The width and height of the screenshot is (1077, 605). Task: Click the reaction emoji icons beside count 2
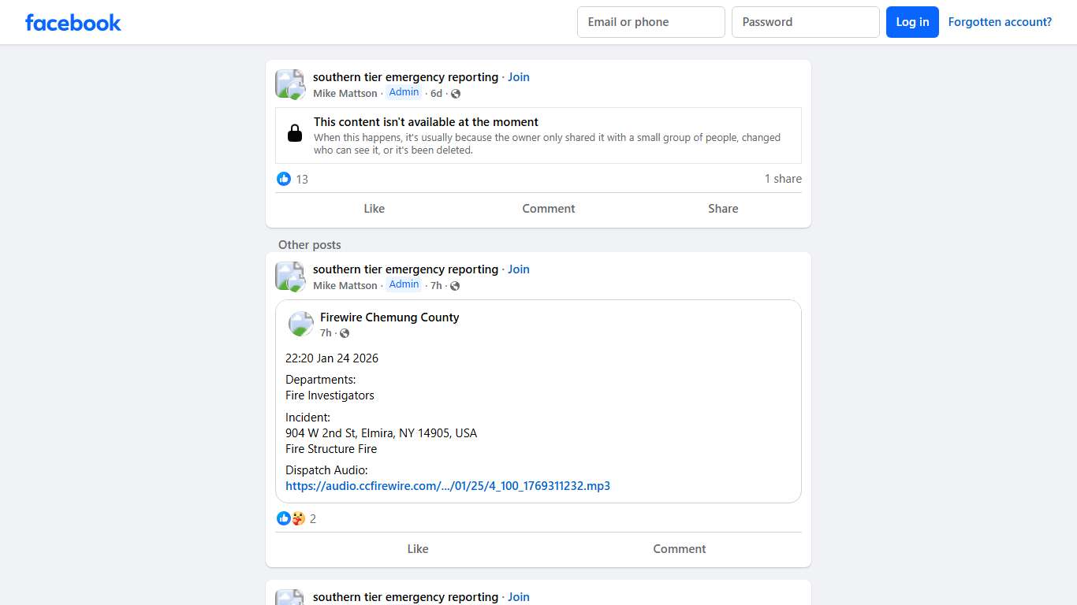(291, 518)
